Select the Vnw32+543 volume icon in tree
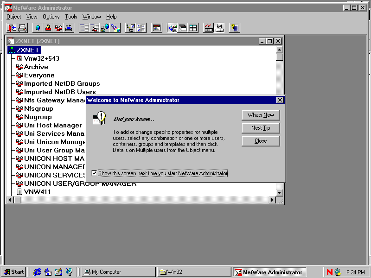This screenshot has width=371, height=278. pos(19,58)
